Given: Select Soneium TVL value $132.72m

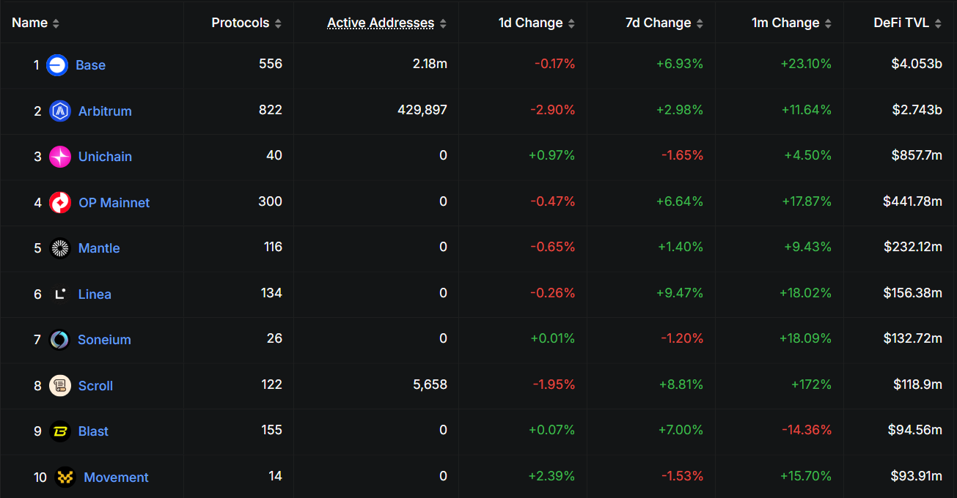Looking at the screenshot, I should point(913,338).
